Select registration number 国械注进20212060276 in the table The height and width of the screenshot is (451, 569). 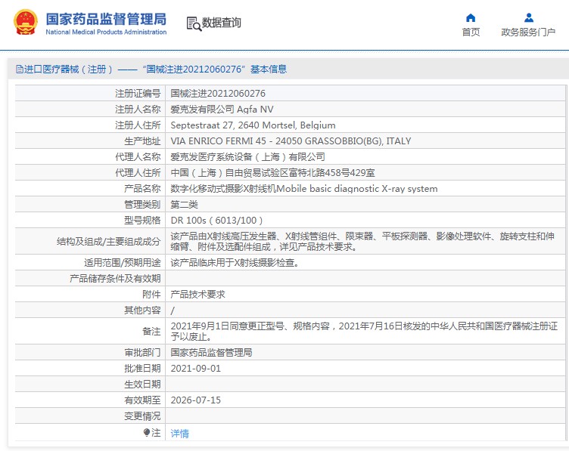[218, 94]
